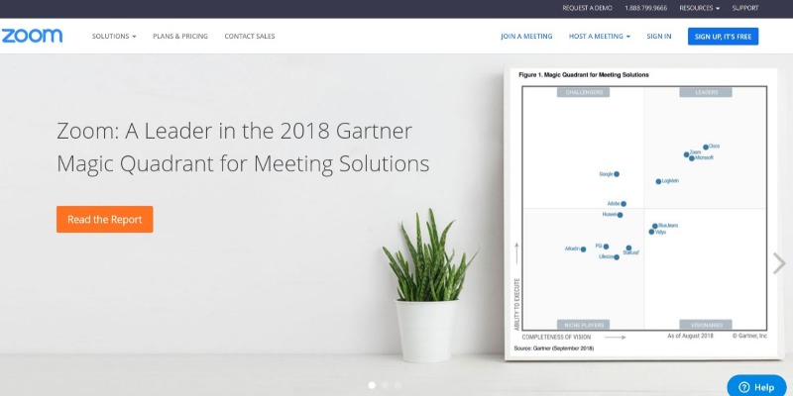
Task: Open the Help chat widget
Action: coord(756,387)
